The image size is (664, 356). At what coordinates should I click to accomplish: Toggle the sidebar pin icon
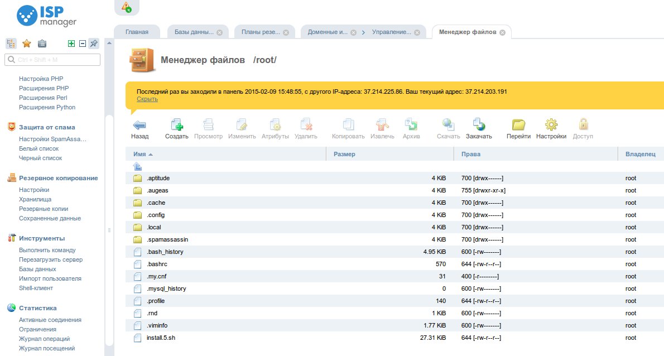pyautogui.click(x=94, y=44)
